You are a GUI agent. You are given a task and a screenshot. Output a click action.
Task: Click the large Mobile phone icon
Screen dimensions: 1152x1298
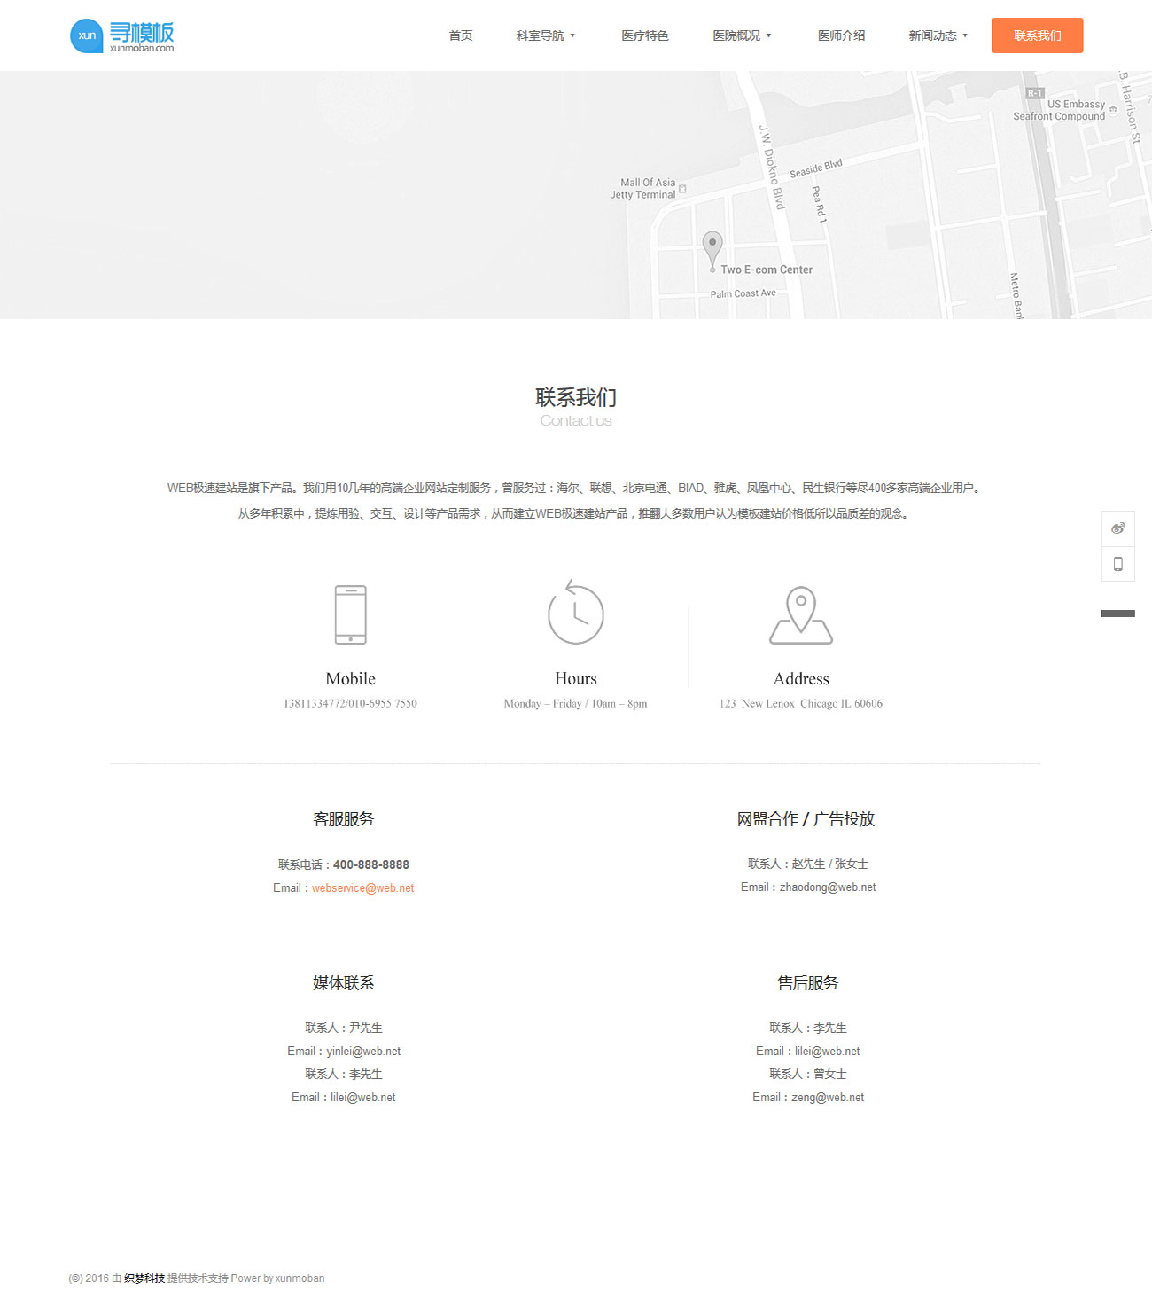point(350,614)
